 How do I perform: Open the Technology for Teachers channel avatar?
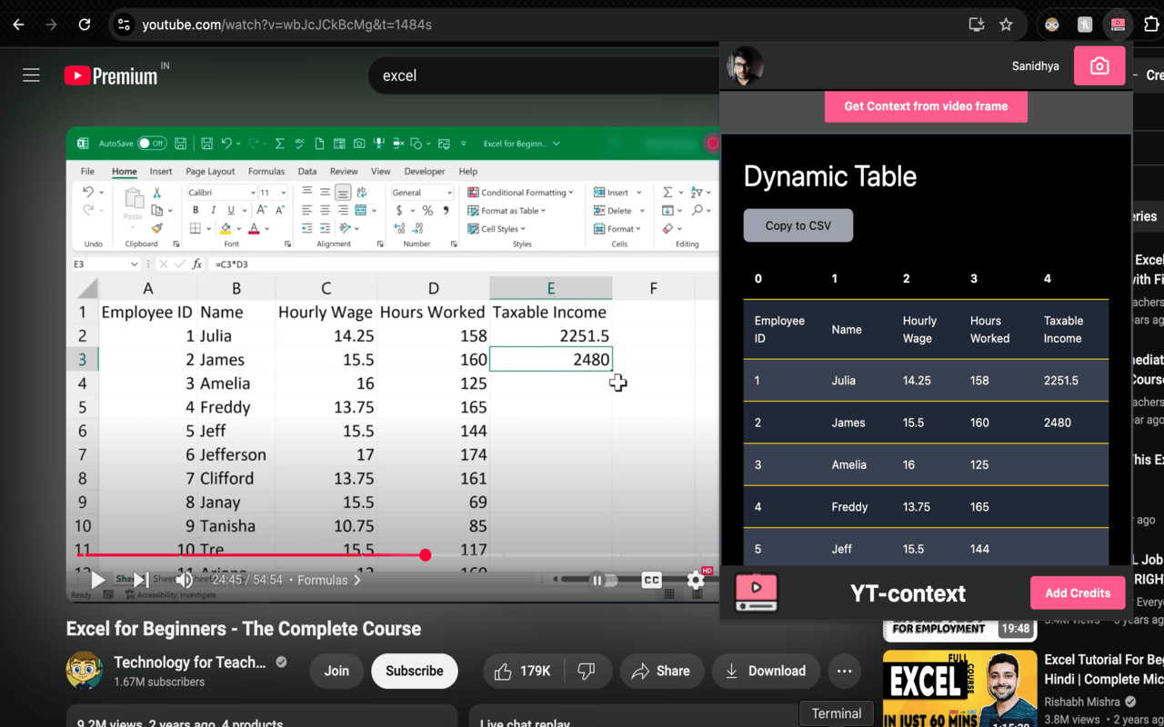(85, 671)
